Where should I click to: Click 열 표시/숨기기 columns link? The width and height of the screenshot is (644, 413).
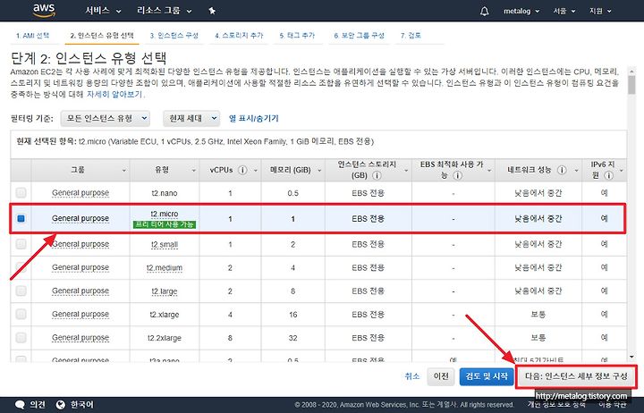[254, 118]
